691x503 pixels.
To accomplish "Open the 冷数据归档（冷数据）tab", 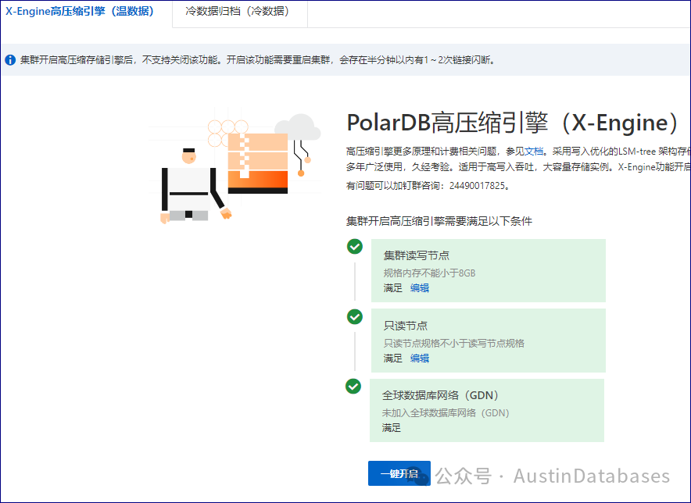I will point(238,12).
